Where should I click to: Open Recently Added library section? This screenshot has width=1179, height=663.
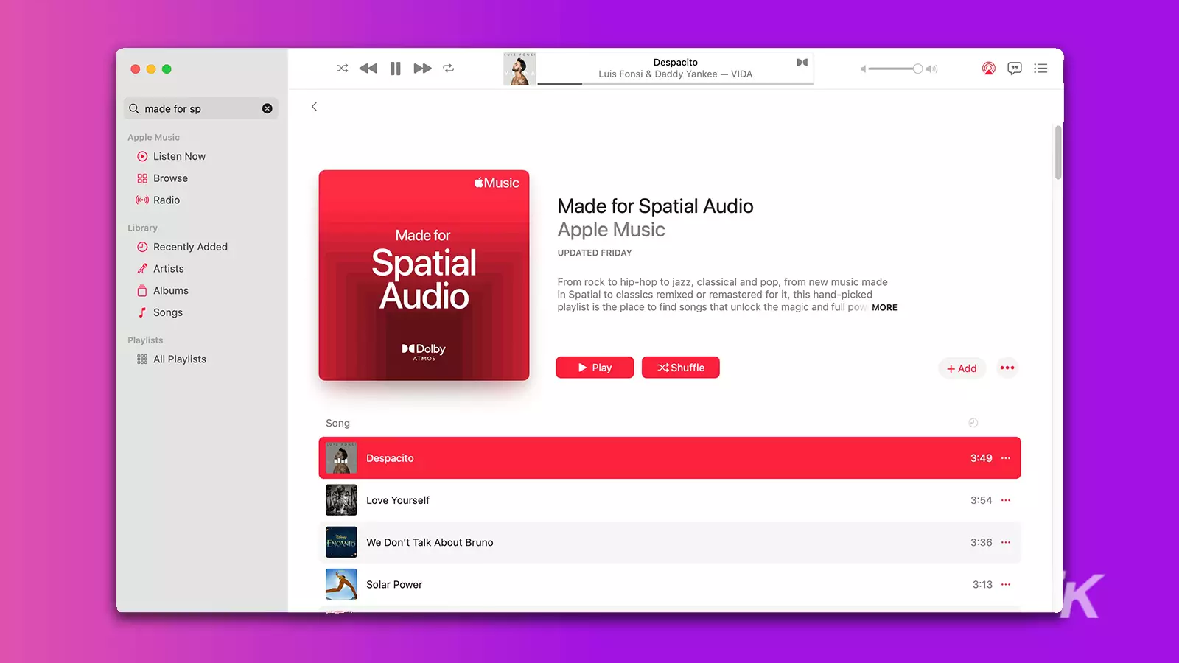click(190, 247)
